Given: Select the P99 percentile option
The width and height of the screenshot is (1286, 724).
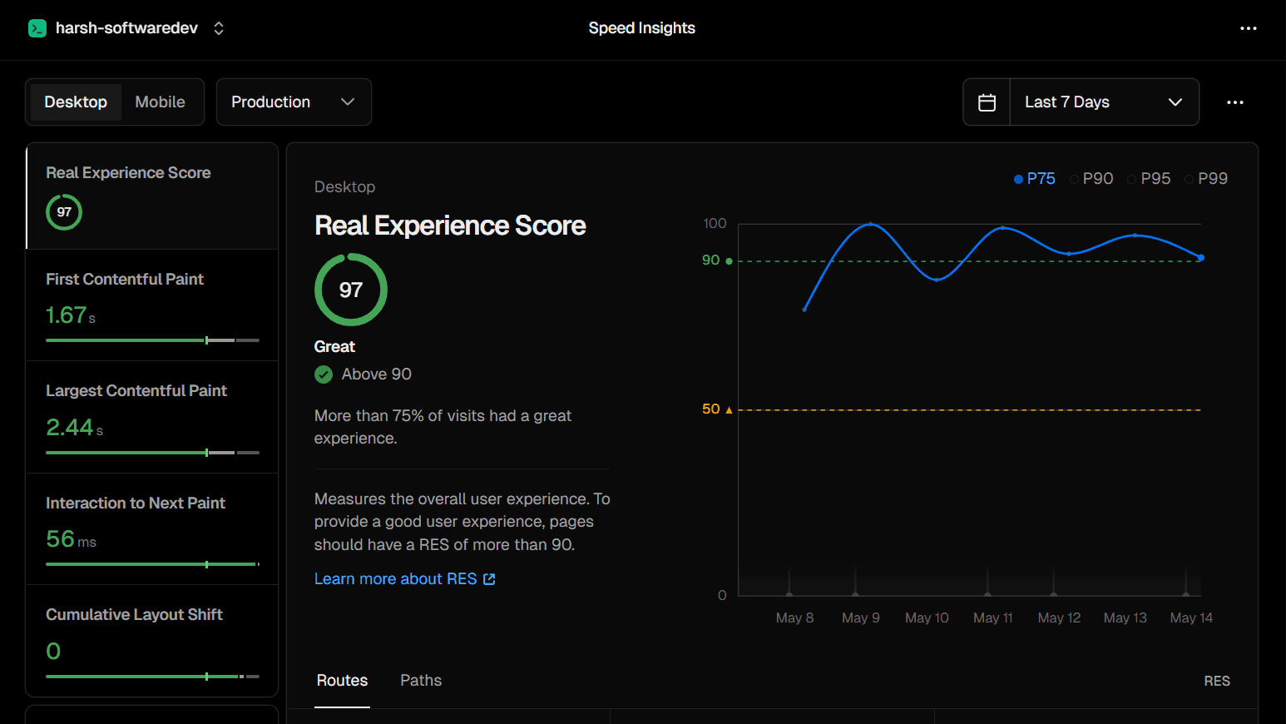Looking at the screenshot, I should click(x=1206, y=179).
